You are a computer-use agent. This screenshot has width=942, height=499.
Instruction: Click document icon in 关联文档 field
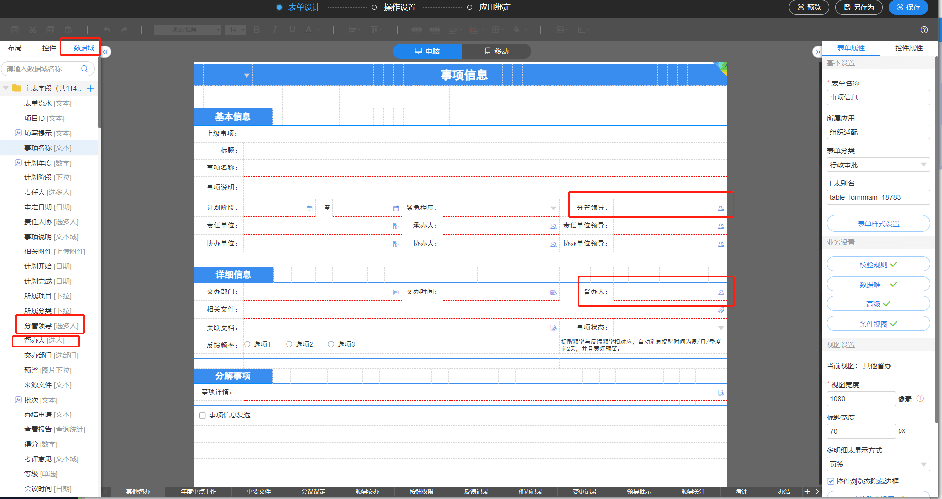point(553,328)
